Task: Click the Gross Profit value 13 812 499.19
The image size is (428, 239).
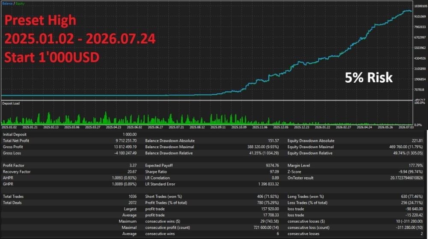Action: click(125, 147)
